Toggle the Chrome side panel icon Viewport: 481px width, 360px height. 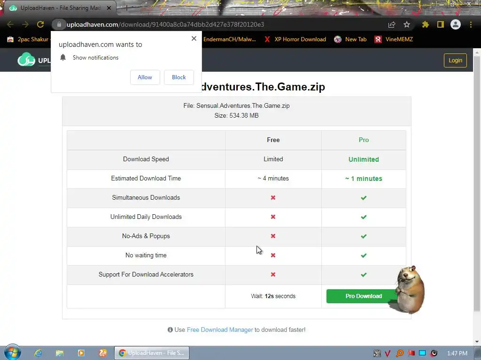(x=441, y=24)
